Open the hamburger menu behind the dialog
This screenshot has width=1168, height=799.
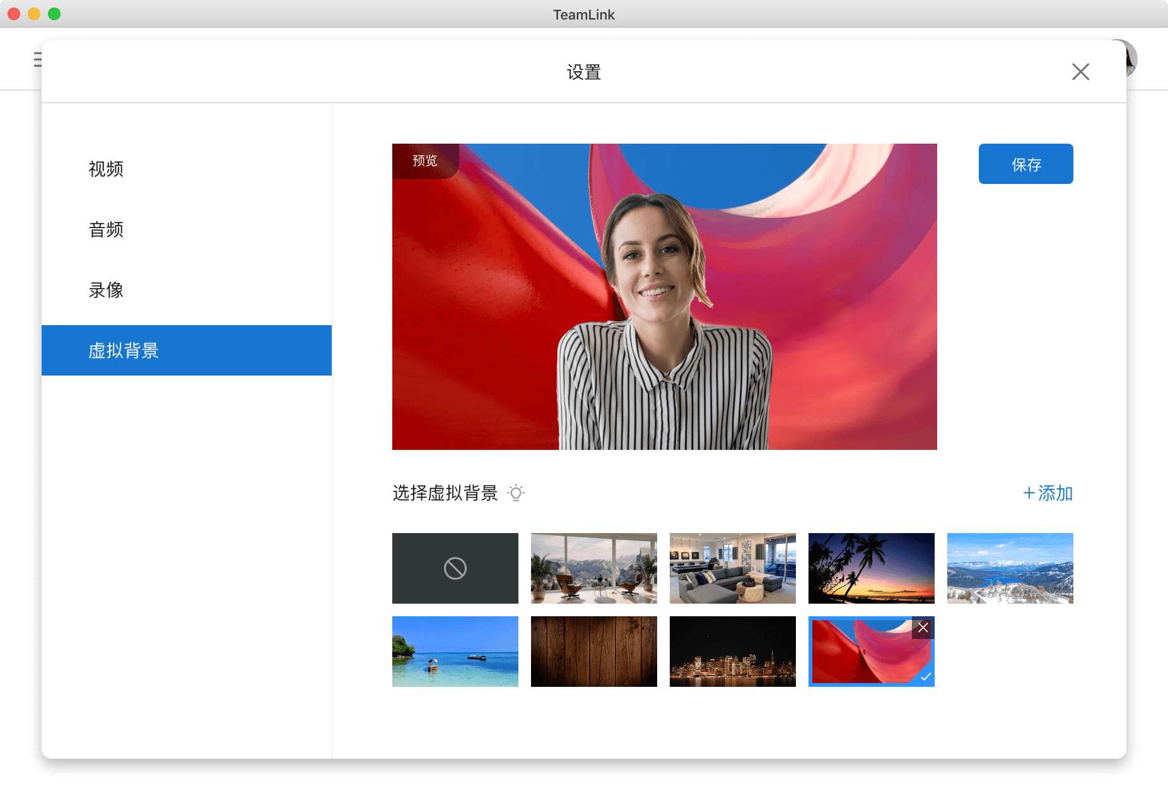point(37,60)
